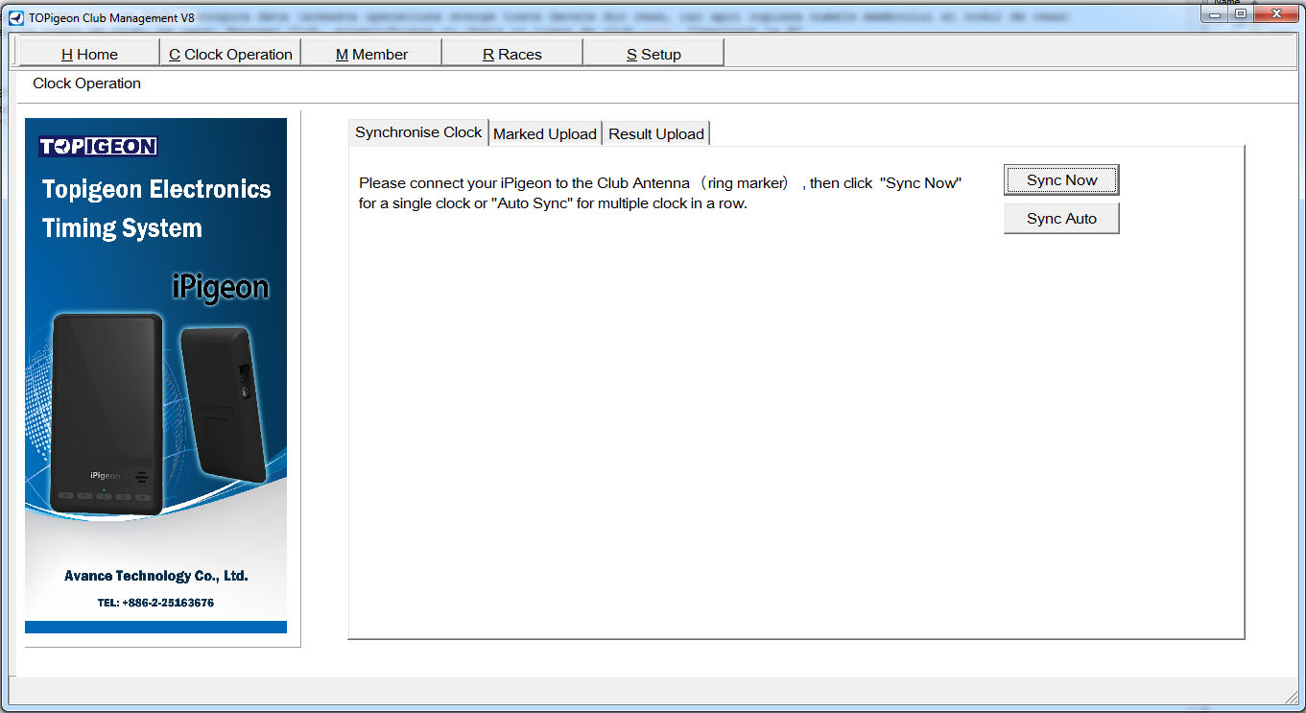Switch to the Synchronise Clock tab
Image resolution: width=1306 pixels, height=713 pixels.
click(x=418, y=133)
